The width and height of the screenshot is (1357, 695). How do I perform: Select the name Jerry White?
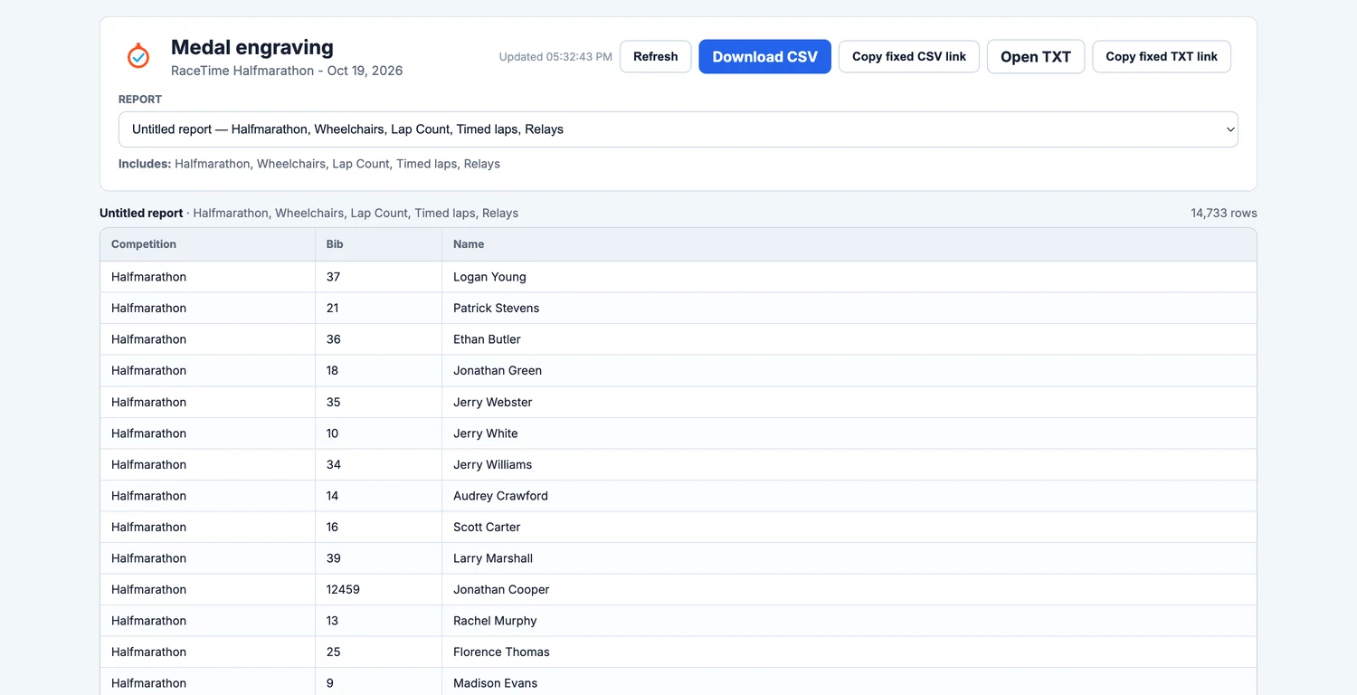tap(486, 433)
